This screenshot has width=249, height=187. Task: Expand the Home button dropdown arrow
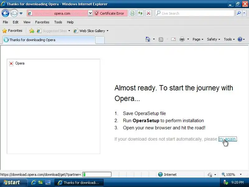click(154, 39)
